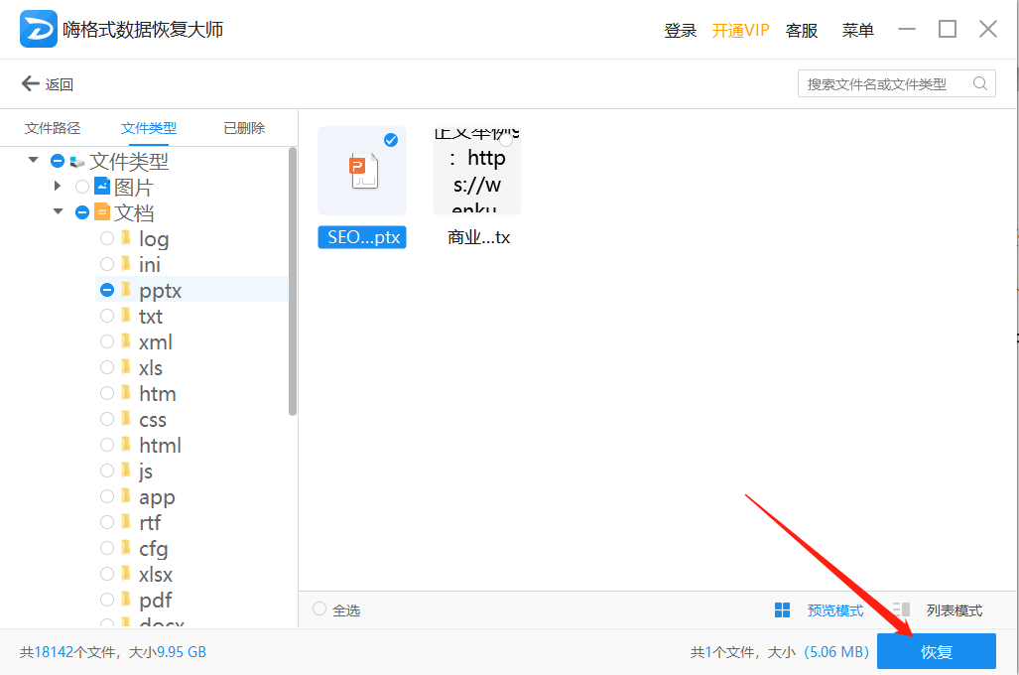Select the htm type radio

coord(107,393)
